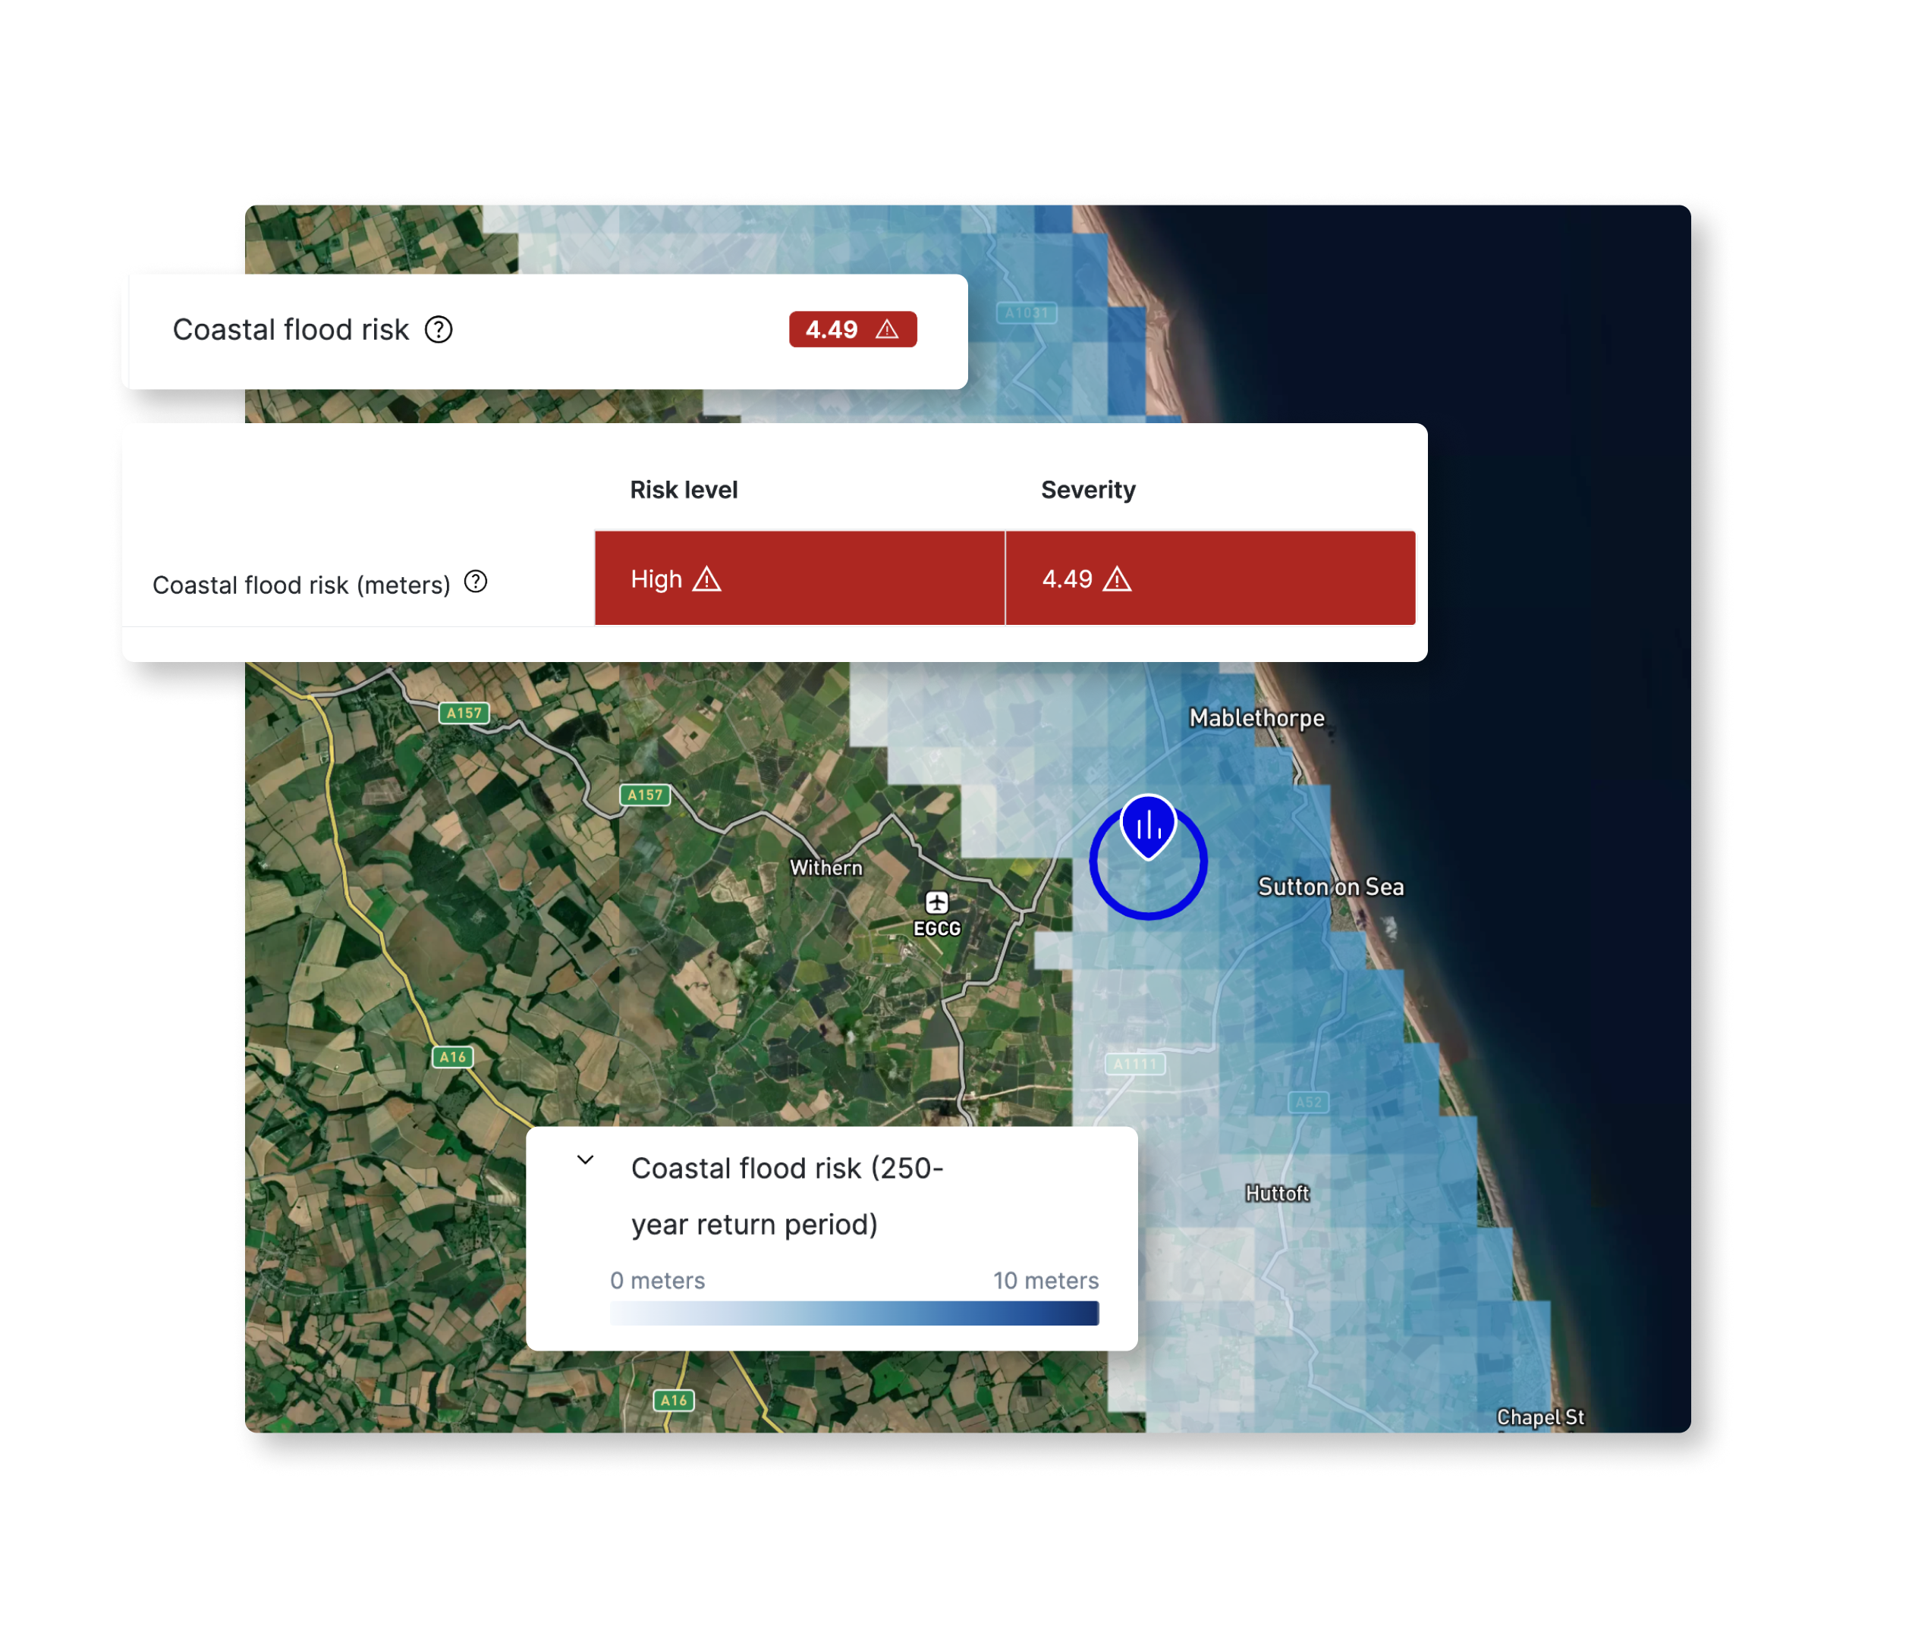The image size is (1912, 1638).
Task: Click the blue data pin marker on map
Action: pyautogui.click(x=1148, y=824)
